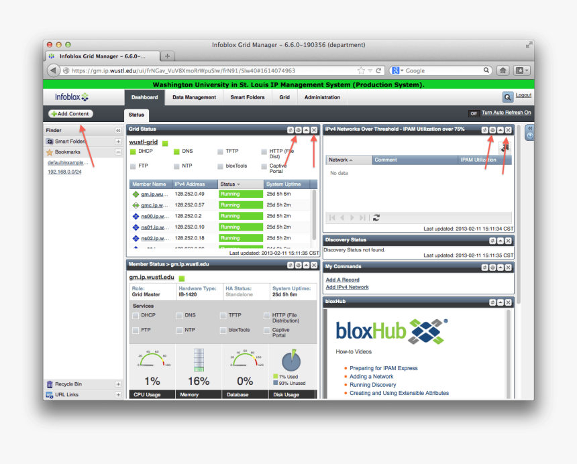
Task: Open settings for the IPv4 Networks Over Threshold widget
Action: pos(494,129)
